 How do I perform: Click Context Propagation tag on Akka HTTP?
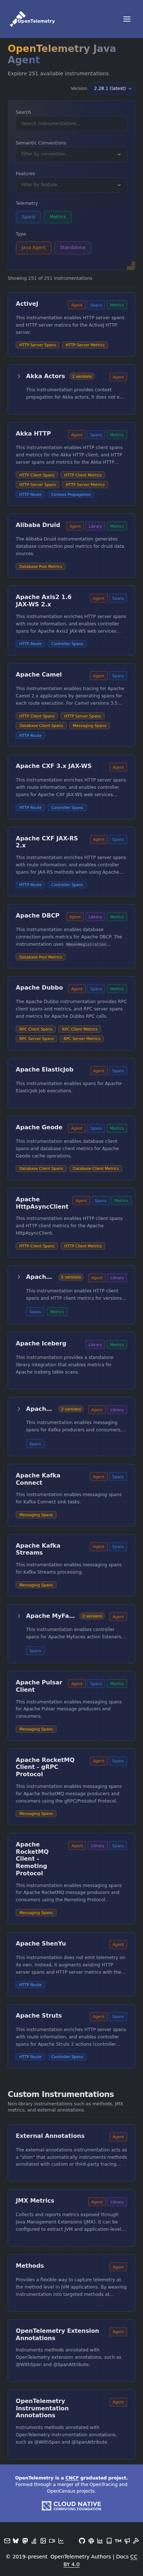[71, 494]
